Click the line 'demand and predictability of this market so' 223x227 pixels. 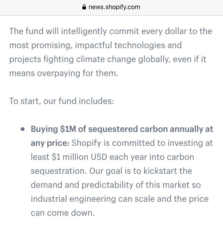(116, 185)
